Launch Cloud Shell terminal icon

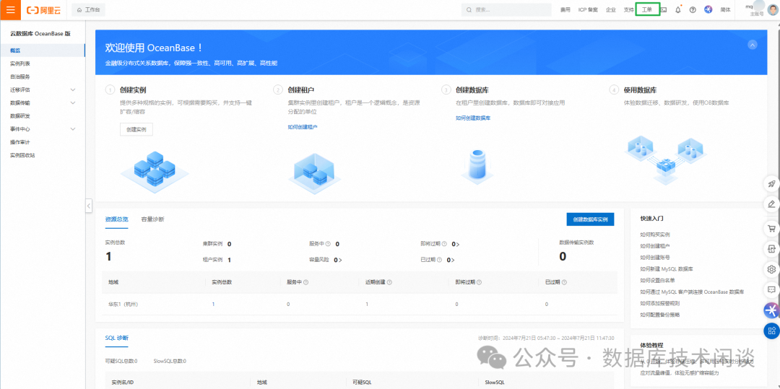point(664,10)
